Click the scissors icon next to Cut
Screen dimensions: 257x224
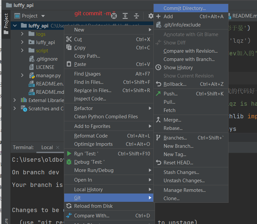(x=69, y=39)
